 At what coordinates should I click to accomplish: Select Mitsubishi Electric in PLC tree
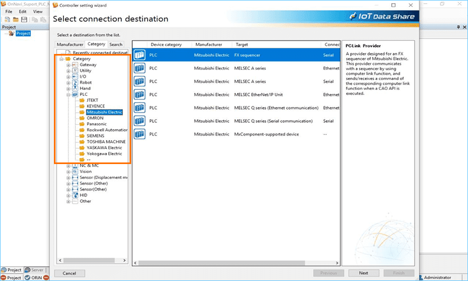pos(105,112)
